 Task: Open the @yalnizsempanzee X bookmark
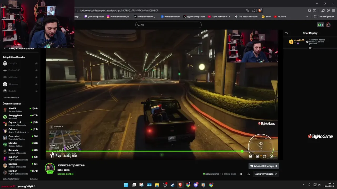pyautogui.click(x=194, y=17)
